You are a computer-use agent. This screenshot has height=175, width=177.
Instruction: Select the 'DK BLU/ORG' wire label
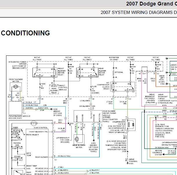[63, 173]
